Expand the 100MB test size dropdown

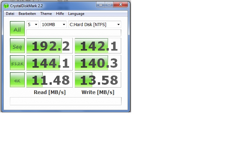pos(53,25)
